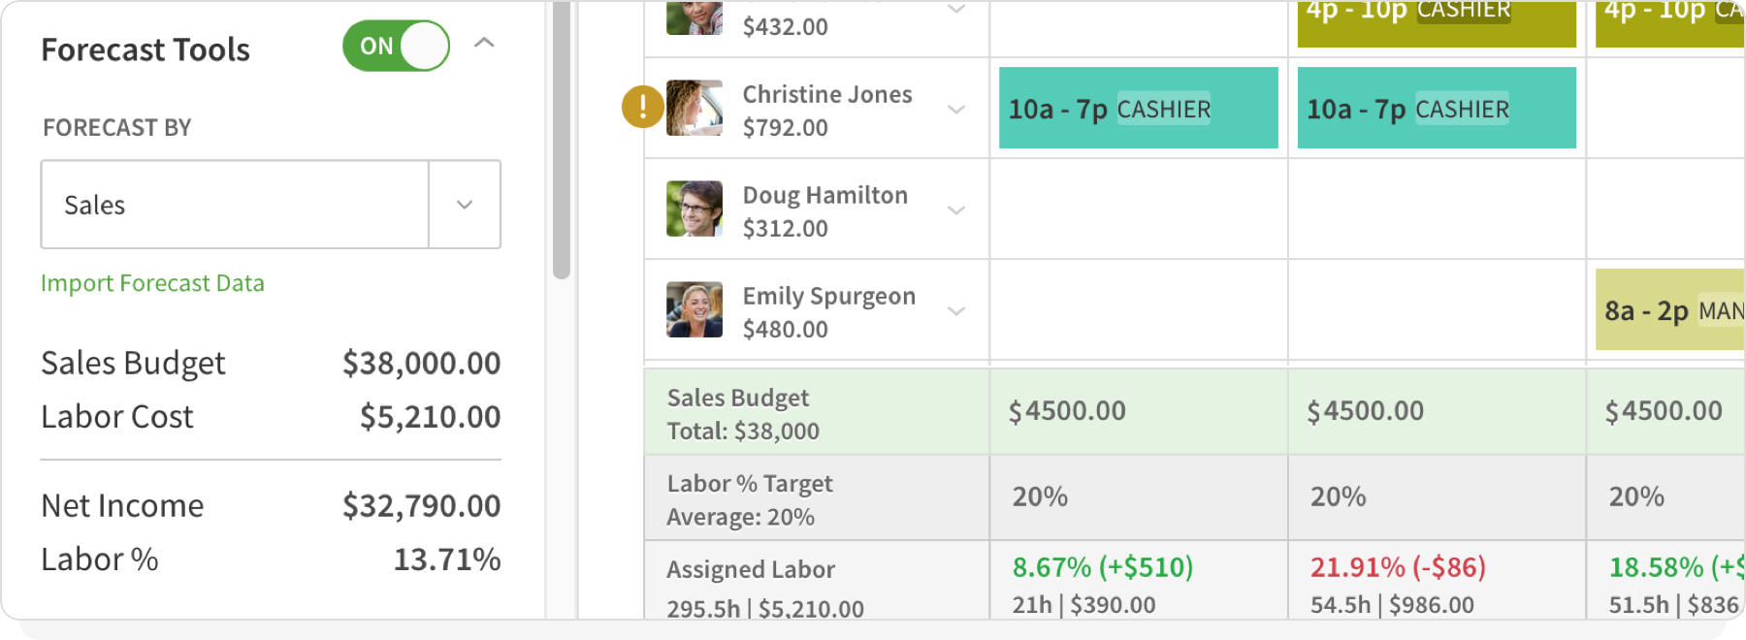The image size is (1746, 640).
Task: Disable forecasting with the ON switch
Action: coord(395,45)
